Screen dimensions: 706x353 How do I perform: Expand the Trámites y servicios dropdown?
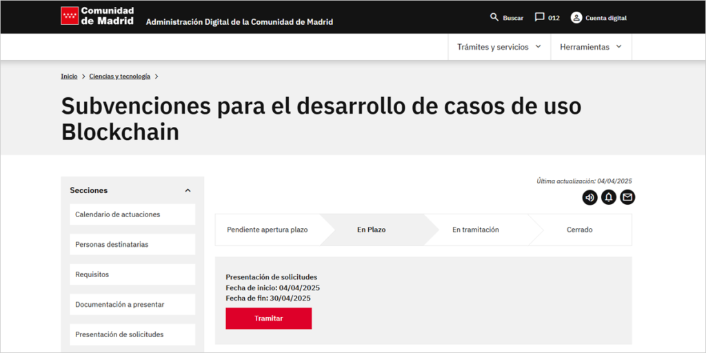coord(499,47)
